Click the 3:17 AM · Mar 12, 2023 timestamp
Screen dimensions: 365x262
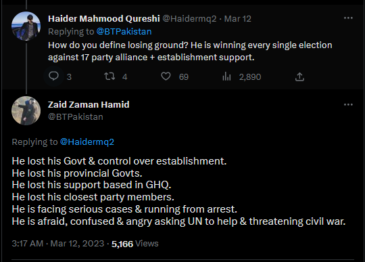(x=58, y=244)
